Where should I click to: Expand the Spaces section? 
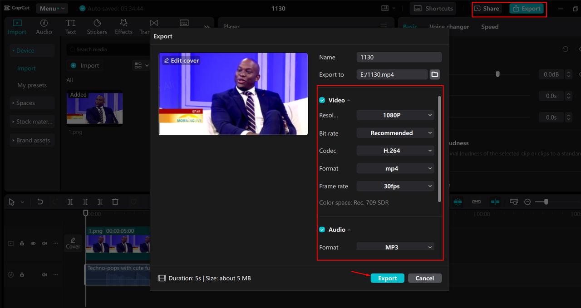[32, 103]
